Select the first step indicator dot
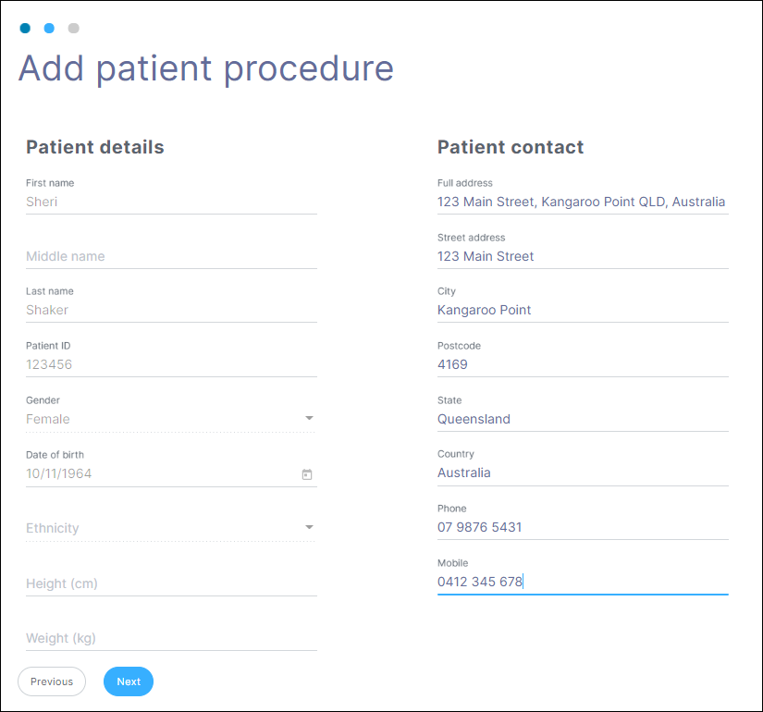The height and width of the screenshot is (712, 763). (x=25, y=28)
